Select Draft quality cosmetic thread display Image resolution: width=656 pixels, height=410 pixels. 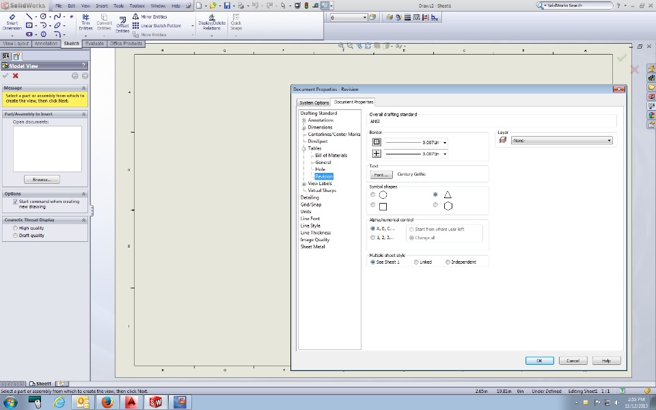click(x=16, y=236)
